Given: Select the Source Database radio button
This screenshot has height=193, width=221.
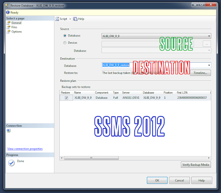Looking at the screenshot, I should [65, 36].
